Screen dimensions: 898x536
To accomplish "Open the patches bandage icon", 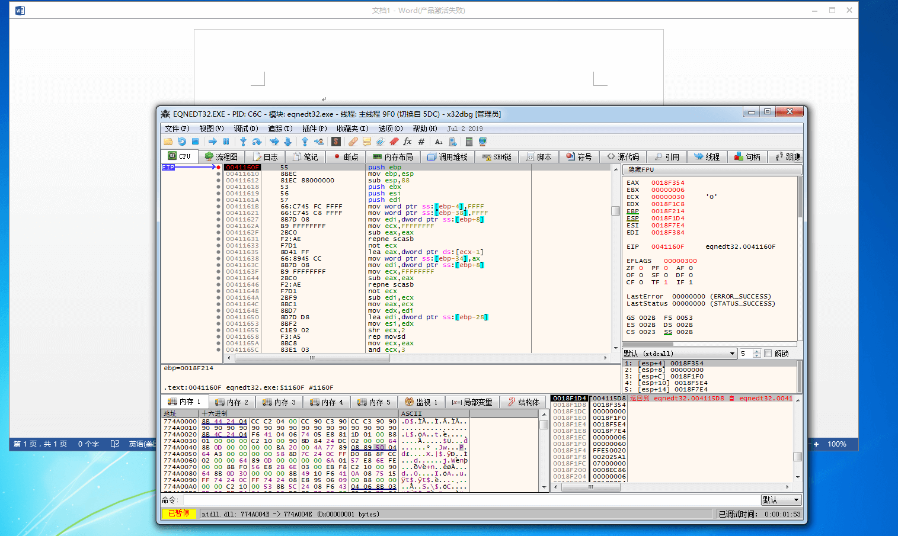I will [353, 142].
